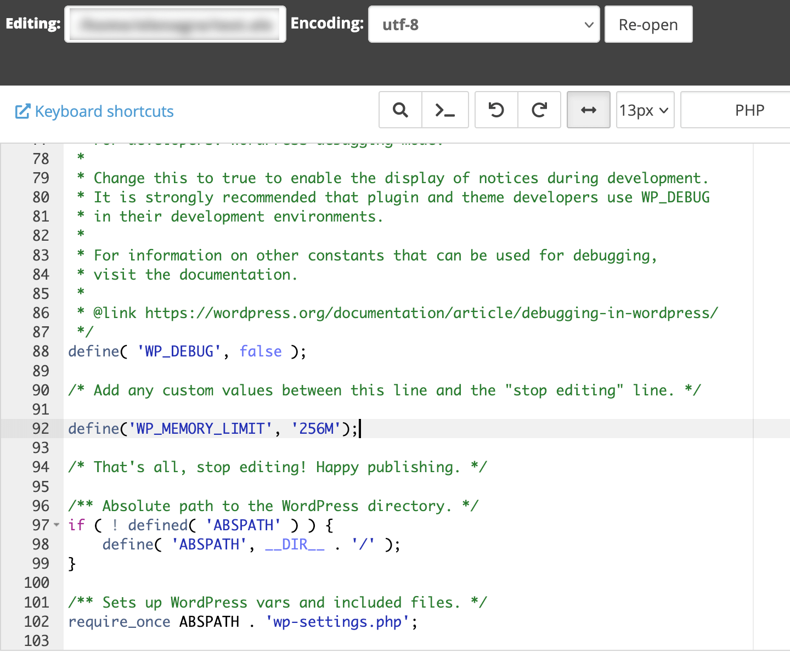Redo the change using the redo icon
The image size is (790, 652).
point(539,110)
